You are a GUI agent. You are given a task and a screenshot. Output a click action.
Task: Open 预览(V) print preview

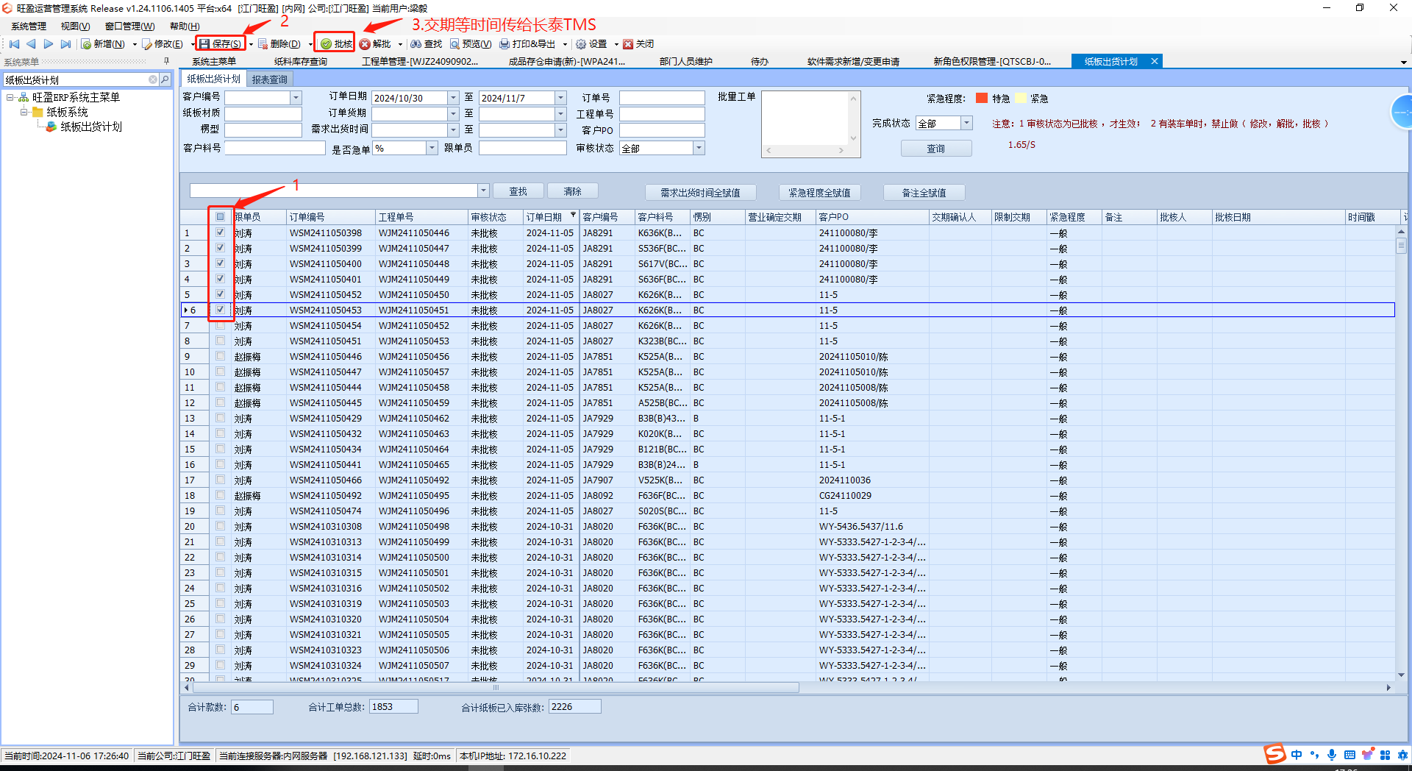point(471,44)
